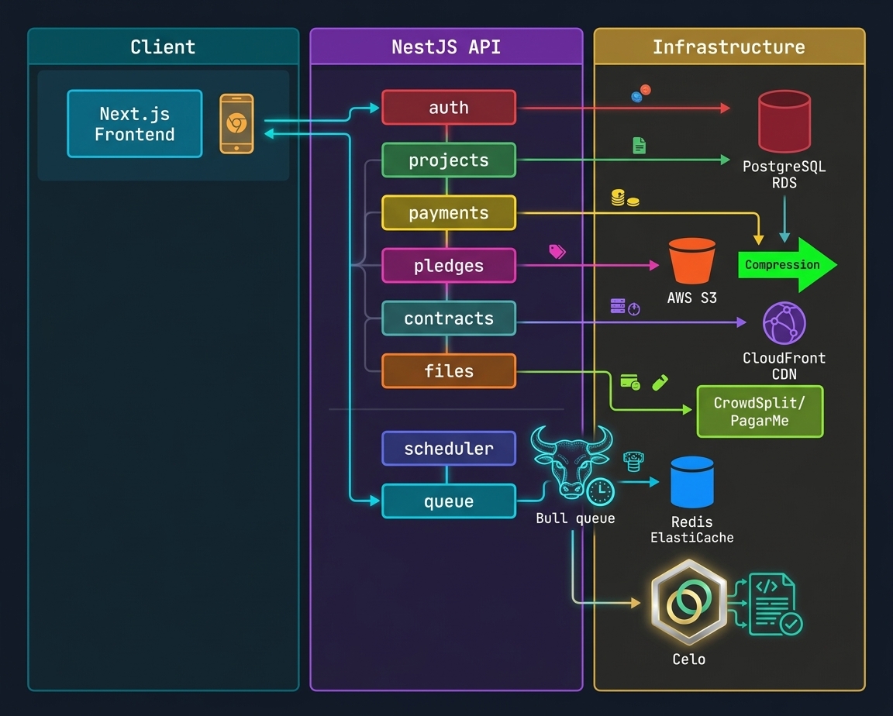Click the Celo hexagon logo
This screenshot has height=716, width=893.
(688, 601)
